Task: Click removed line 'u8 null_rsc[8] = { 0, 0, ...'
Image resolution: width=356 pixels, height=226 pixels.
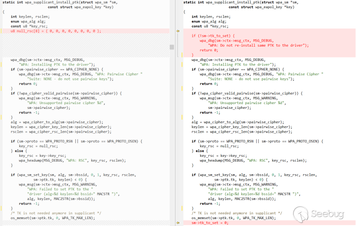Action: pyautogui.click(x=56, y=31)
